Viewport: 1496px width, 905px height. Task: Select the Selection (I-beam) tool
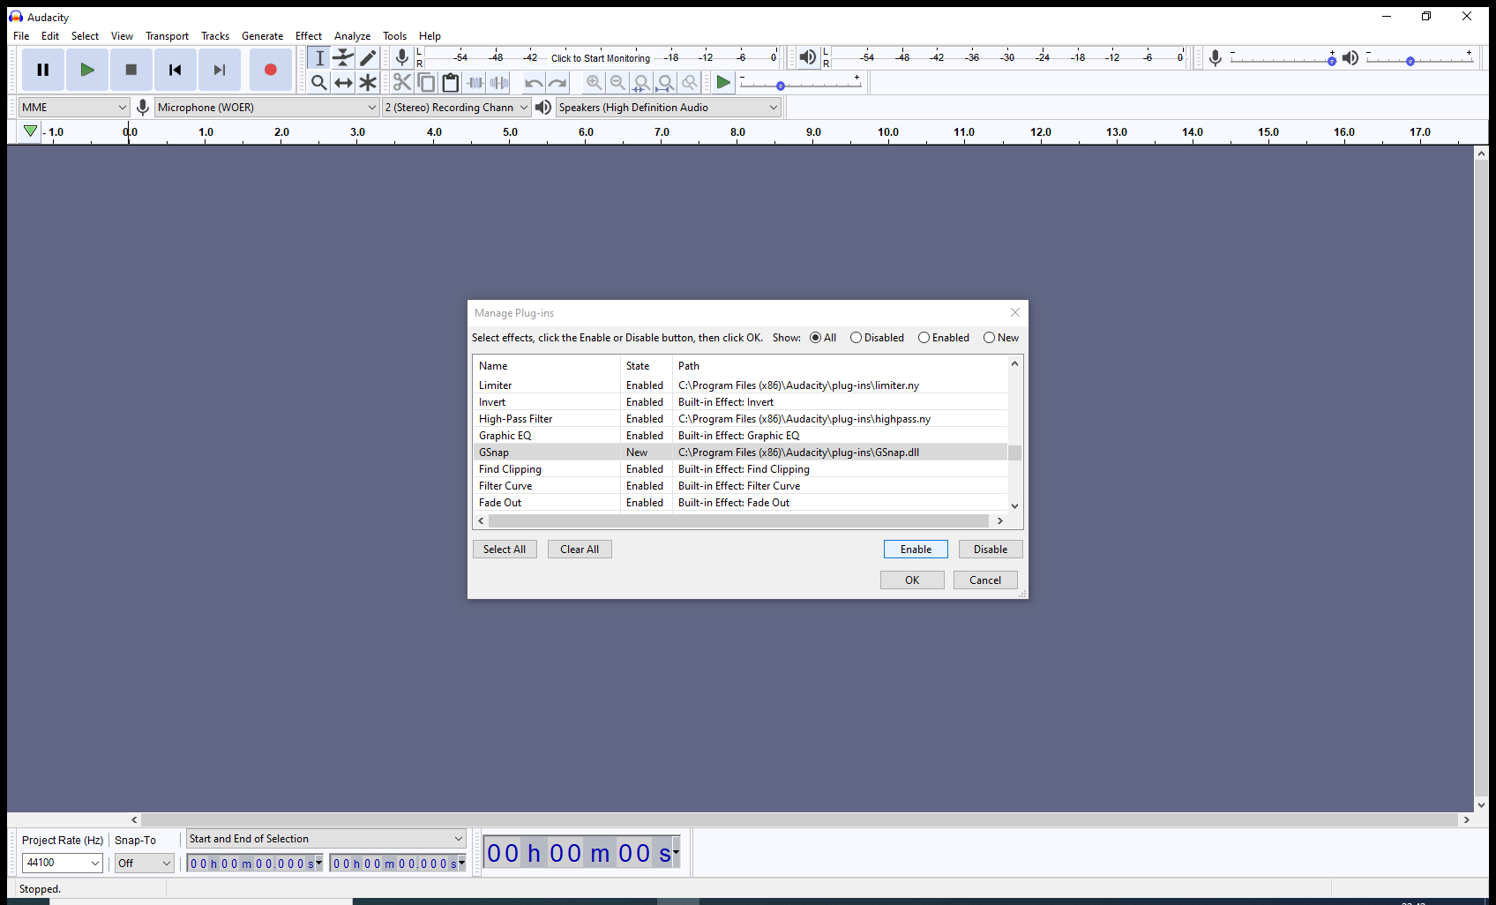[319, 58]
